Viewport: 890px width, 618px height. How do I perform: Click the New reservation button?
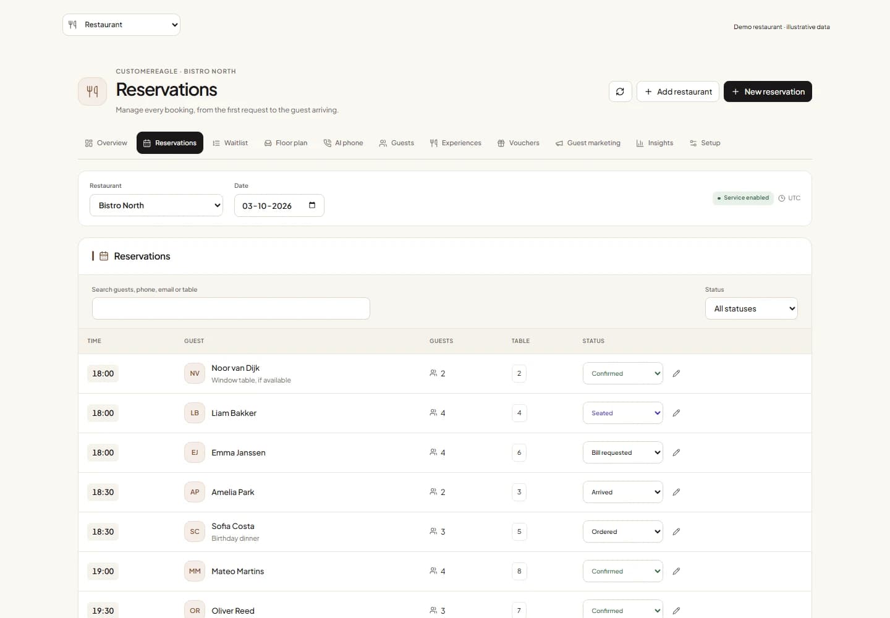(x=768, y=91)
